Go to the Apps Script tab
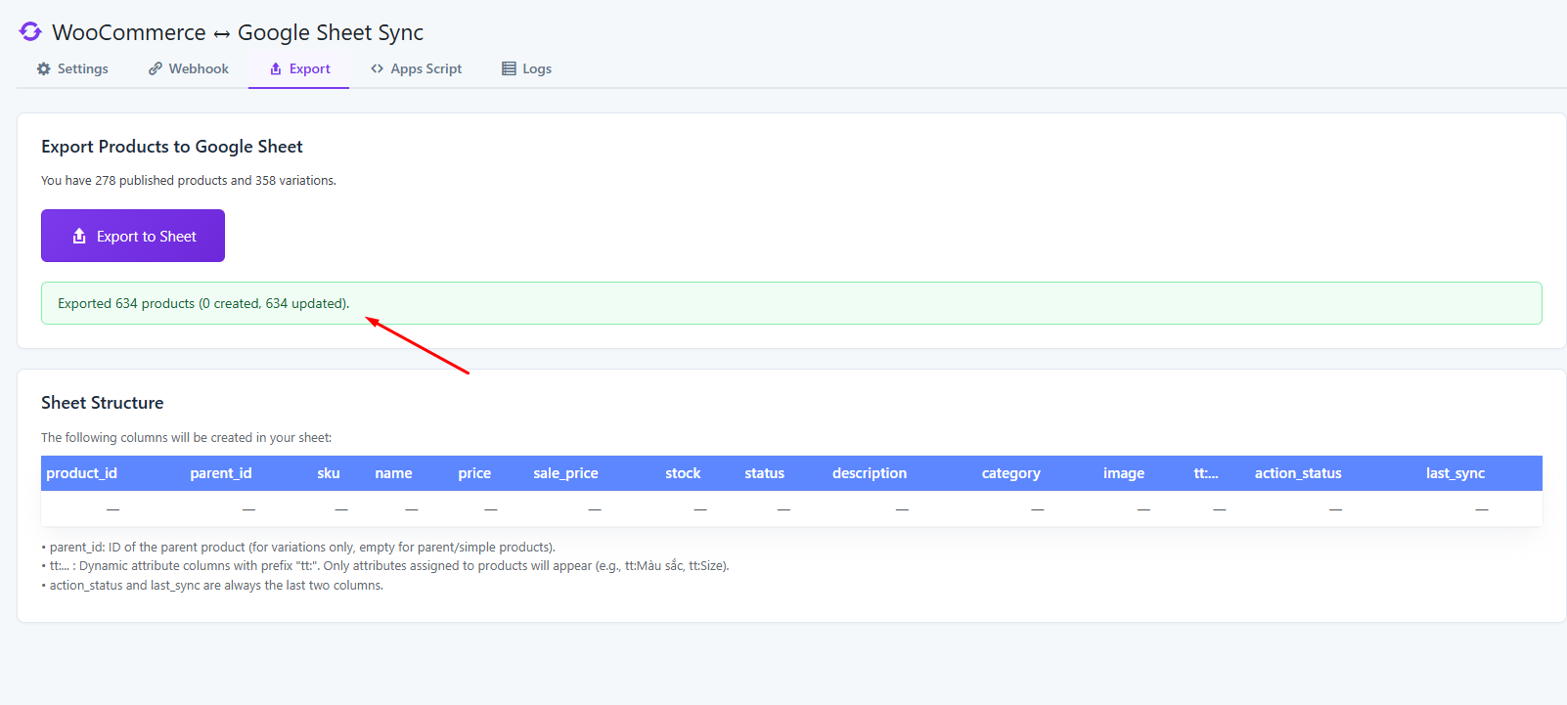 point(425,69)
